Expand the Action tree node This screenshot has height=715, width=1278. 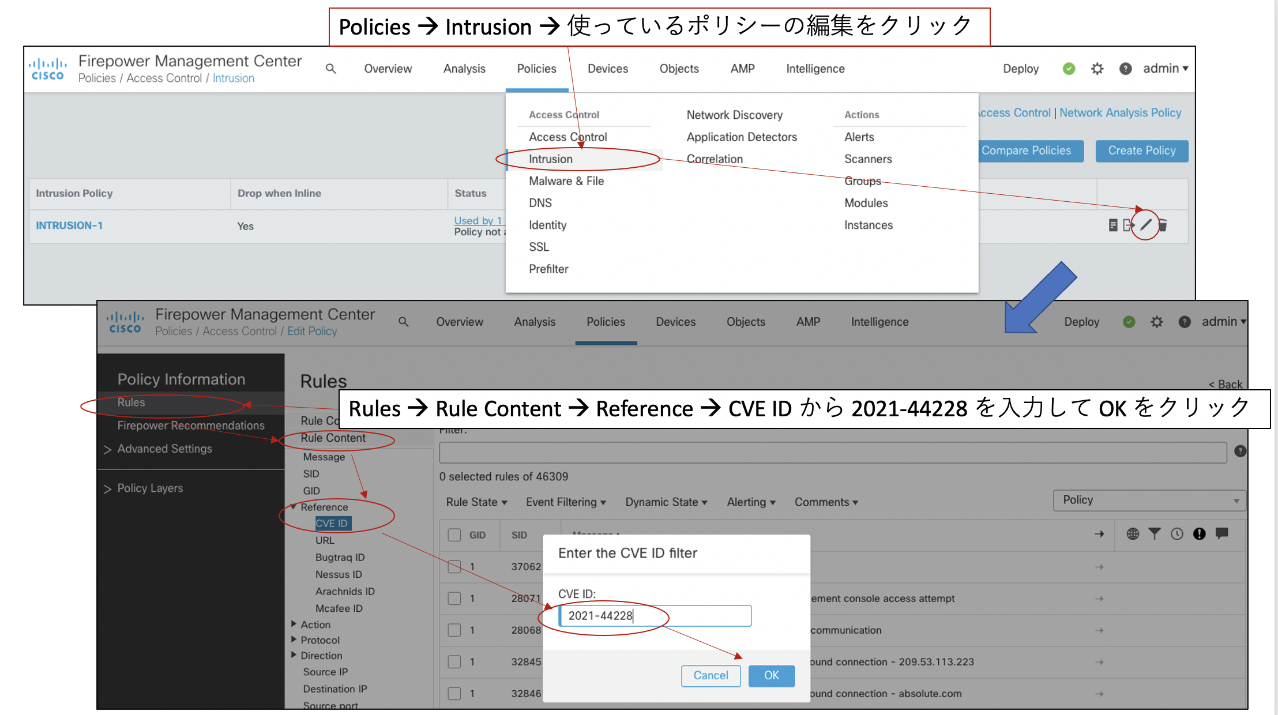click(x=294, y=624)
